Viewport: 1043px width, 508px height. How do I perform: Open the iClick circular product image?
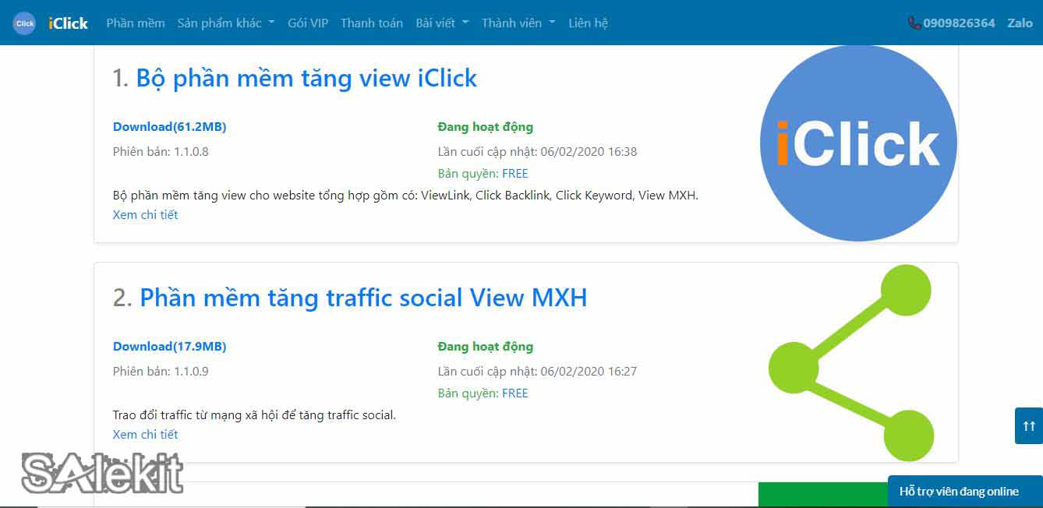tap(857, 143)
